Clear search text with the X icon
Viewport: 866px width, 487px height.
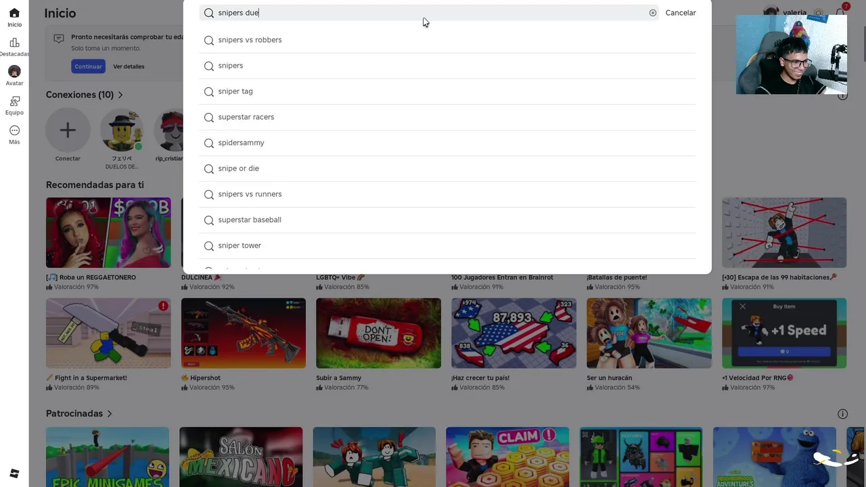tap(653, 13)
